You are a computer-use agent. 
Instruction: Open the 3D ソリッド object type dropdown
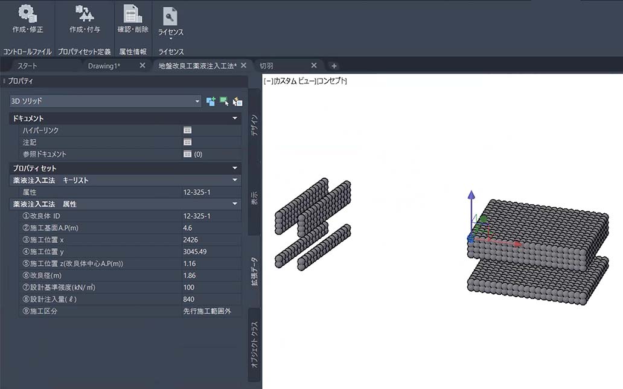pyautogui.click(x=106, y=101)
